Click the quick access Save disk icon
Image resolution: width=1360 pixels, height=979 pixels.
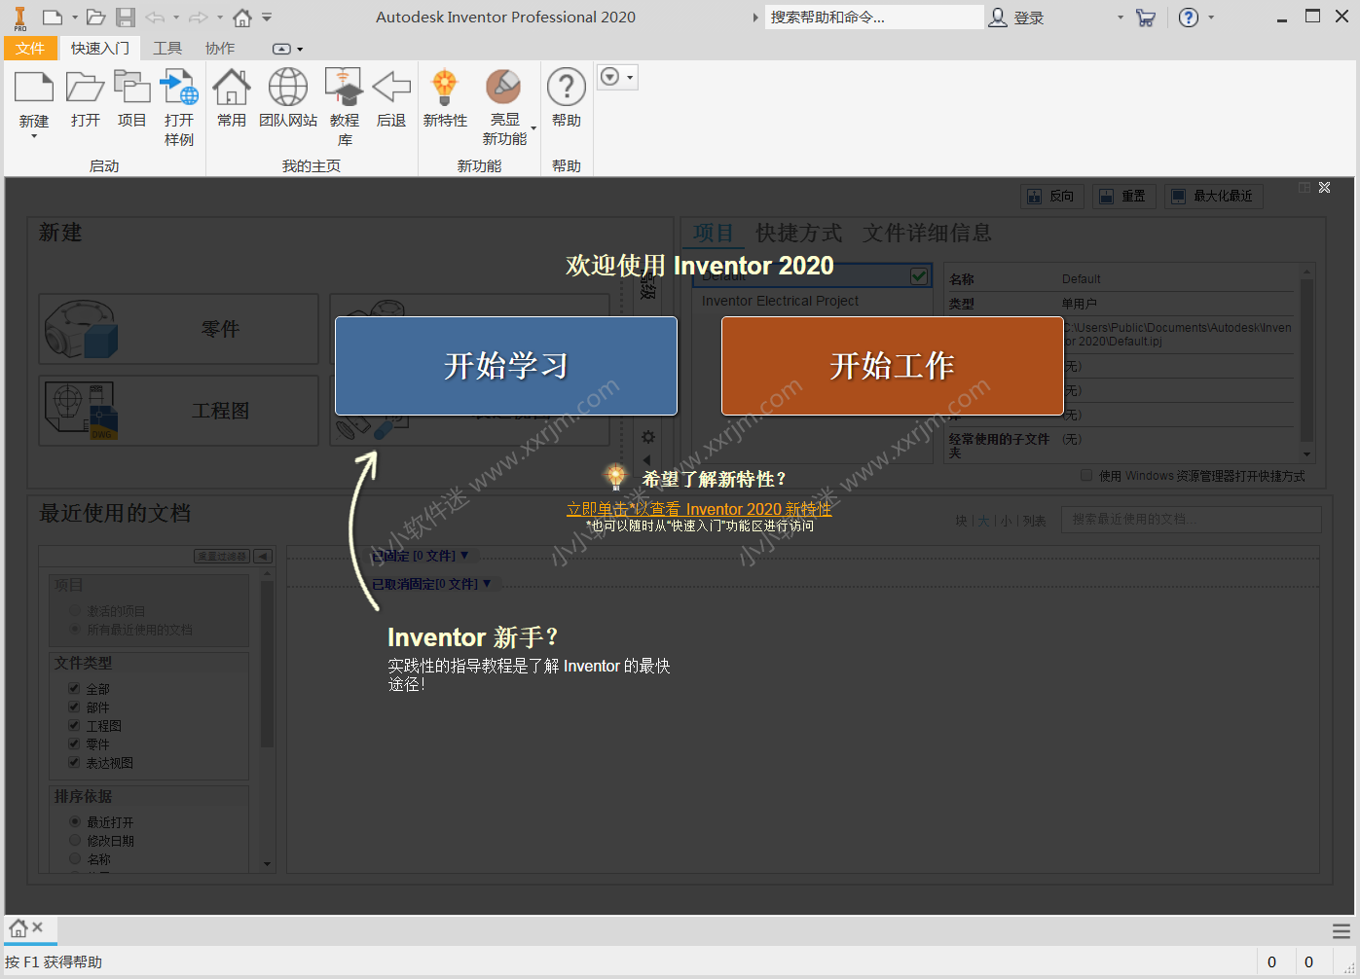click(126, 18)
